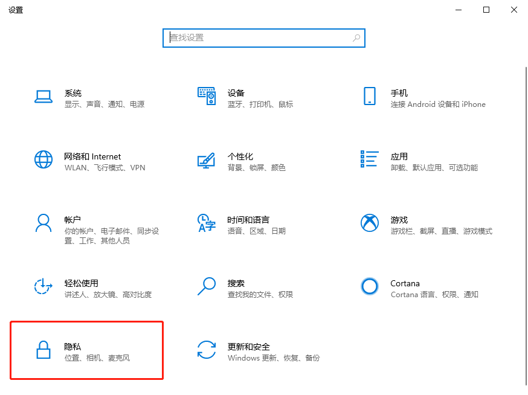Screen dimensions: 528x395
Task: Click the magnifier in the search field
Action: point(356,37)
